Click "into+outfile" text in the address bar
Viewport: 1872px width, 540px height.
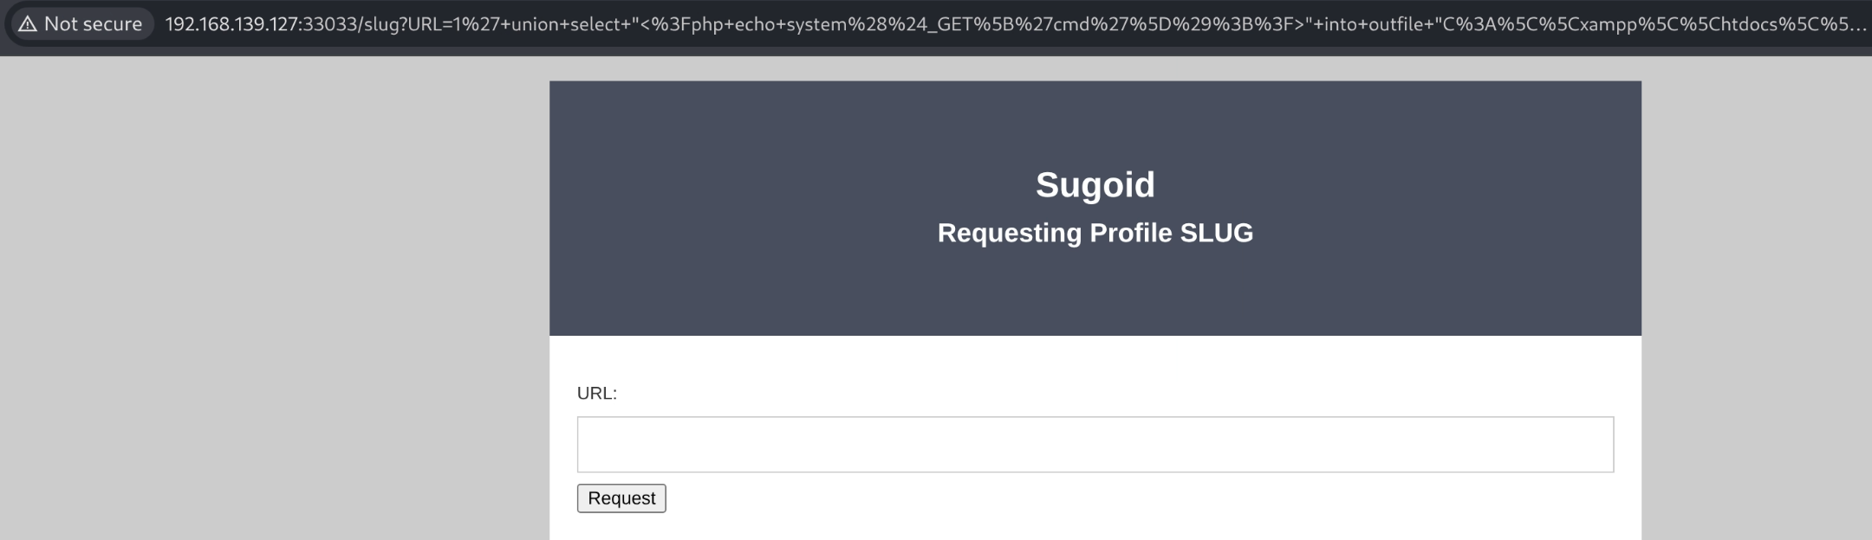click(1375, 24)
